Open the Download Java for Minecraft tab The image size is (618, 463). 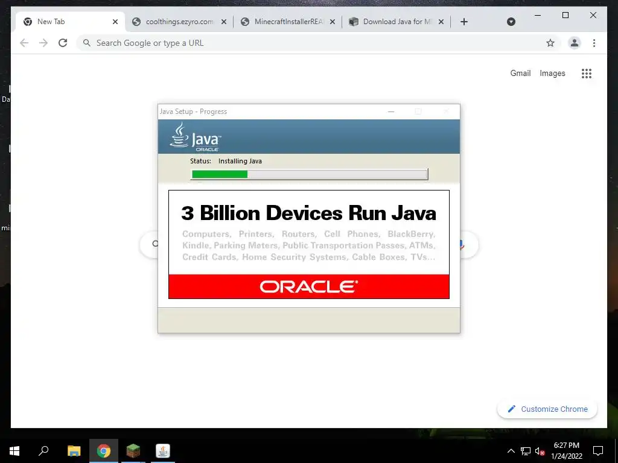coord(397,22)
